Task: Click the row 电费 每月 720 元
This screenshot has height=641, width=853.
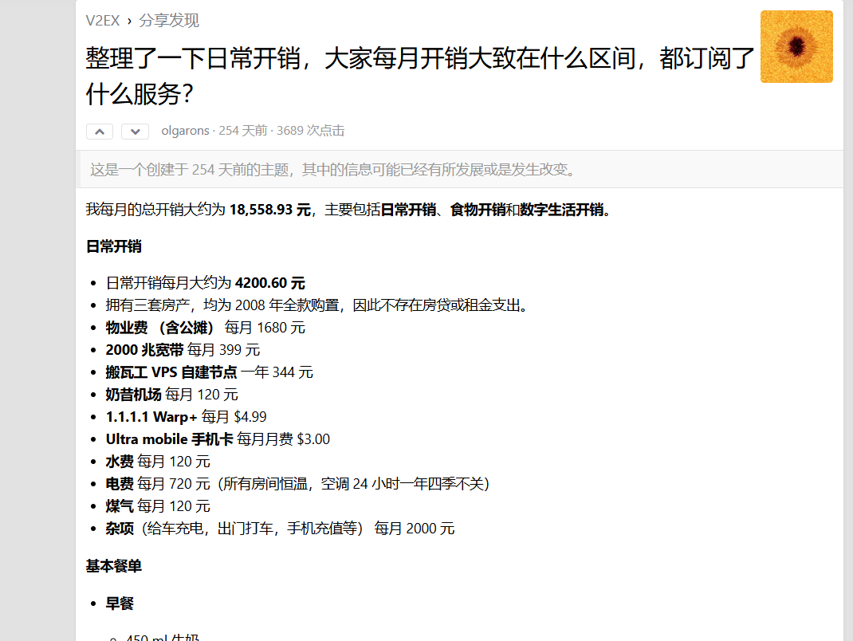Action: tap(297, 484)
